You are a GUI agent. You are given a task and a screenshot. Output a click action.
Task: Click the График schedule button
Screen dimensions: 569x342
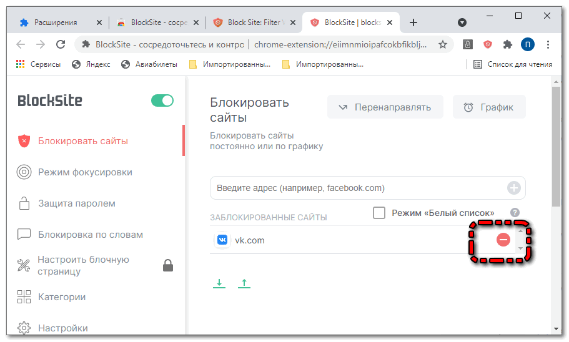pyautogui.click(x=489, y=107)
